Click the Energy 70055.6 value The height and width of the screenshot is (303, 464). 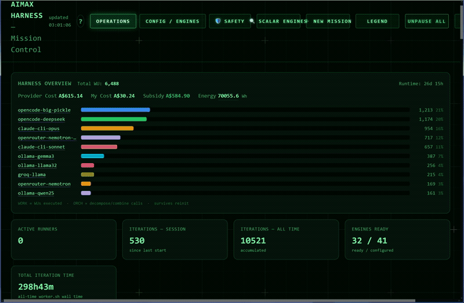coord(228,96)
